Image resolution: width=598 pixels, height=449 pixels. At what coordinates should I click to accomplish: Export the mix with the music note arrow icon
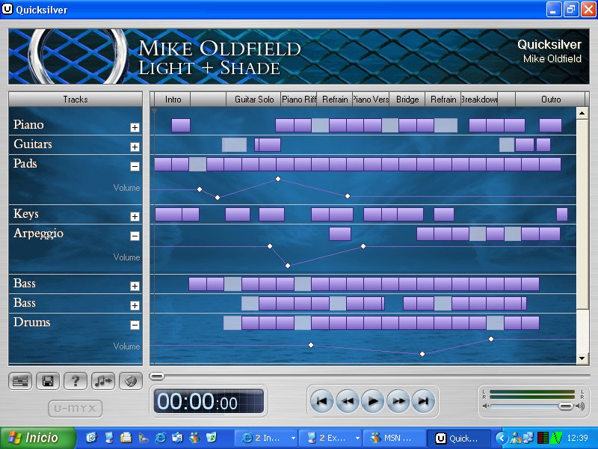pyautogui.click(x=103, y=381)
